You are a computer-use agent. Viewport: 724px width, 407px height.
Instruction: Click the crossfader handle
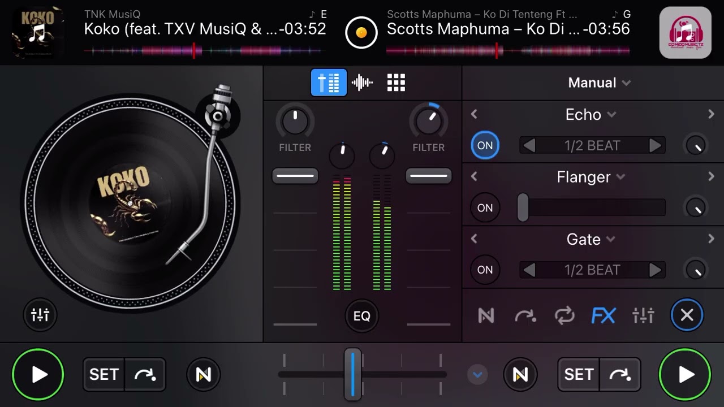point(352,374)
